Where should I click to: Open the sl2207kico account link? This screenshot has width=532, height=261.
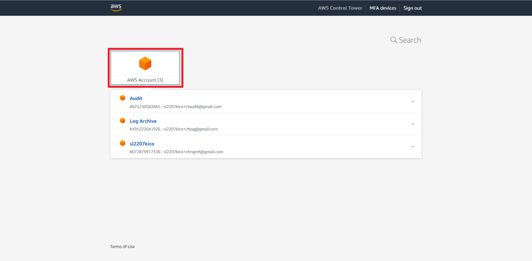click(142, 143)
